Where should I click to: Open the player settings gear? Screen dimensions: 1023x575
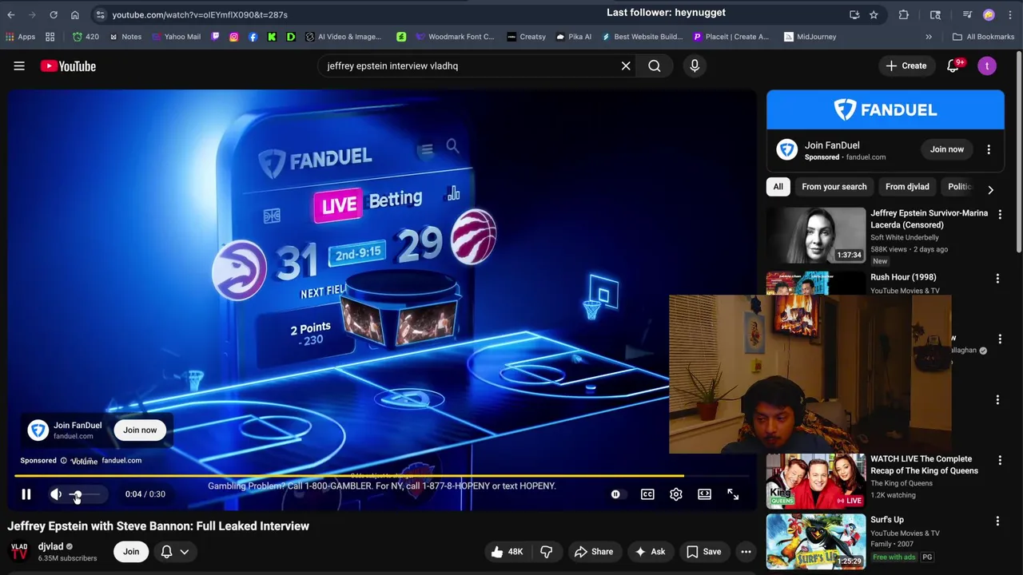[x=676, y=494]
